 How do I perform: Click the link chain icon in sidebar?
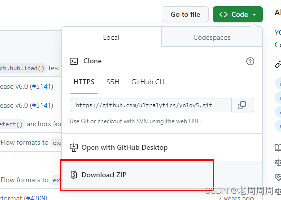pyautogui.click(x=278, y=64)
